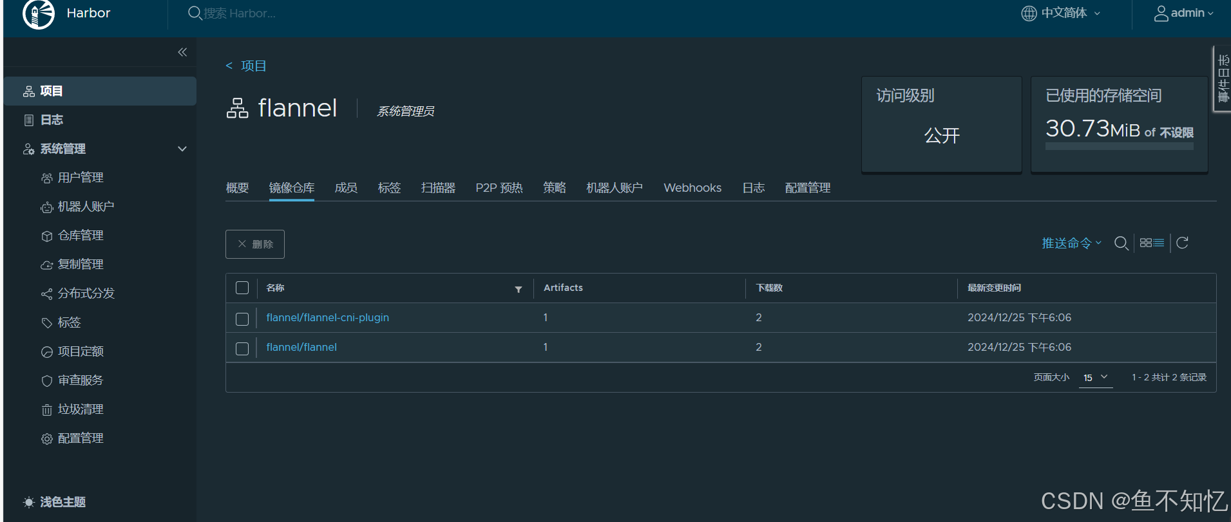
Task: Click the storage usage progress bar
Action: click(x=1119, y=147)
